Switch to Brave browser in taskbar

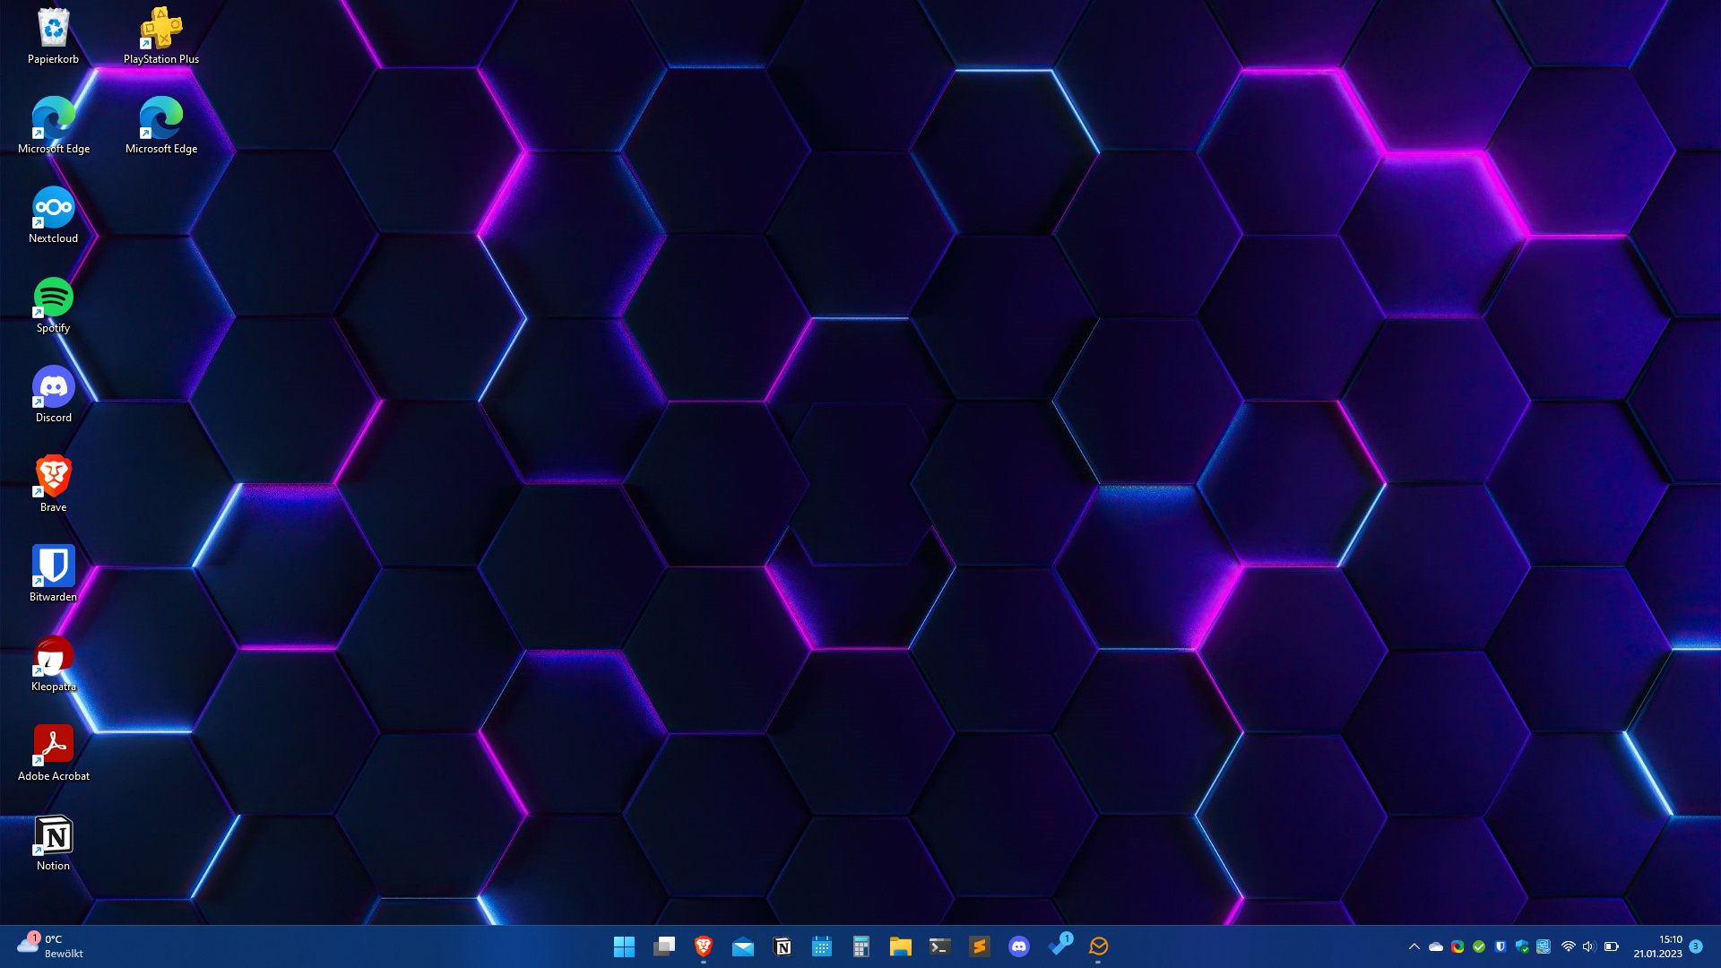[704, 946]
